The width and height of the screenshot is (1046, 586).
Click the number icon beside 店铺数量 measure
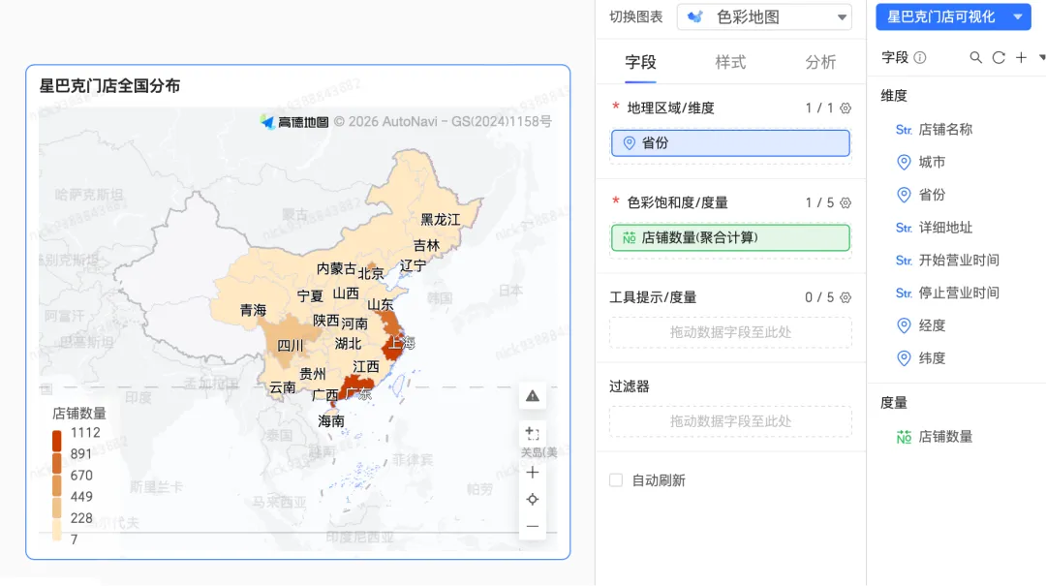pyautogui.click(x=904, y=437)
